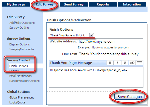Click the 'Global Settings' sidebar heading
This screenshot has height=107, width=150.
click(x=19, y=92)
